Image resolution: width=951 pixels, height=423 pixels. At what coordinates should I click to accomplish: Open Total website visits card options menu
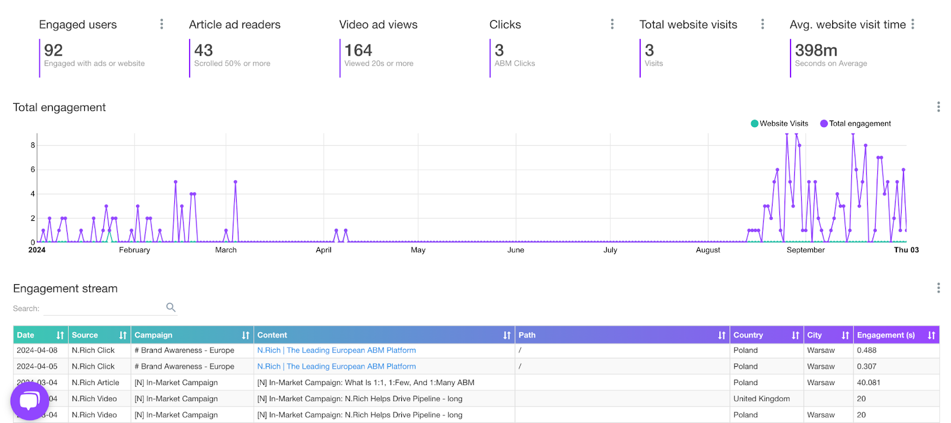(x=763, y=24)
